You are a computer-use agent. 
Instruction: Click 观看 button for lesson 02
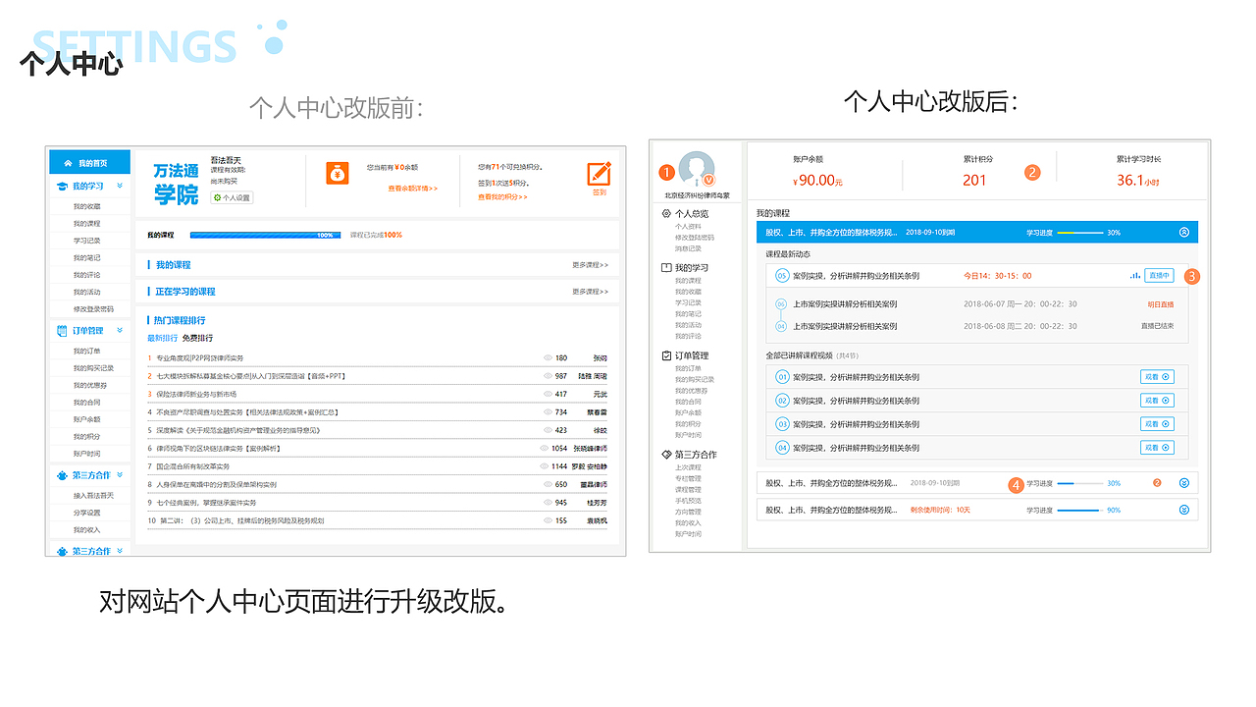[x=1157, y=400]
